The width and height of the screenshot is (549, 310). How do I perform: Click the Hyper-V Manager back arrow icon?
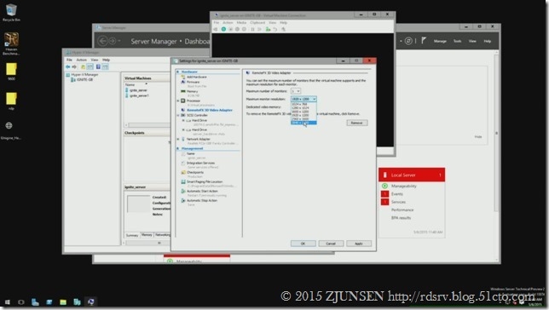(67, 66)
